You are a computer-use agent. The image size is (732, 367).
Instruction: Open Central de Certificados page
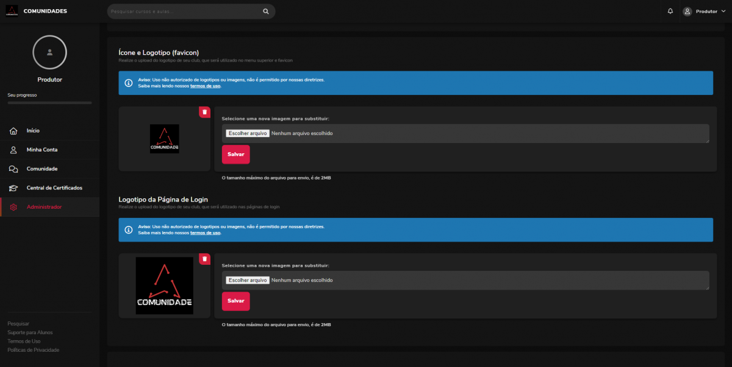[x=54, y=188]
